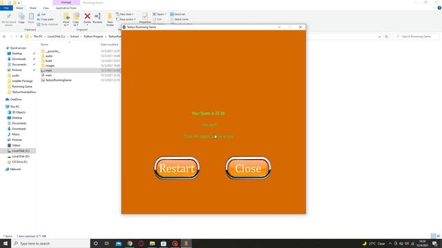Image resolution: width=442 pixels, height=248 pixels.
Task: Sort by the Name column header
Action: tap(44, 44)
